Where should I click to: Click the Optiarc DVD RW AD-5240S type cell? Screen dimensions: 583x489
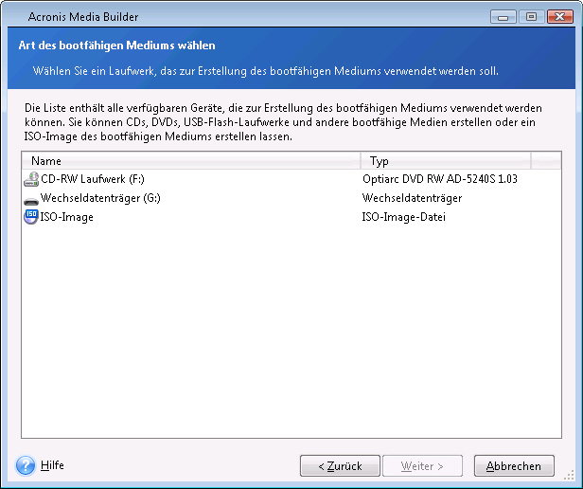pos(439,179)
